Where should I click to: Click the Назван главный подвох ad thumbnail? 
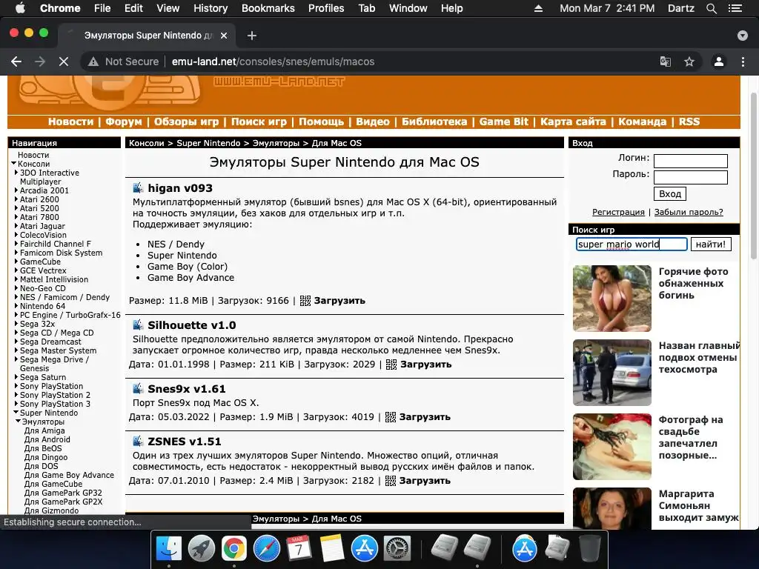point(611,372)
